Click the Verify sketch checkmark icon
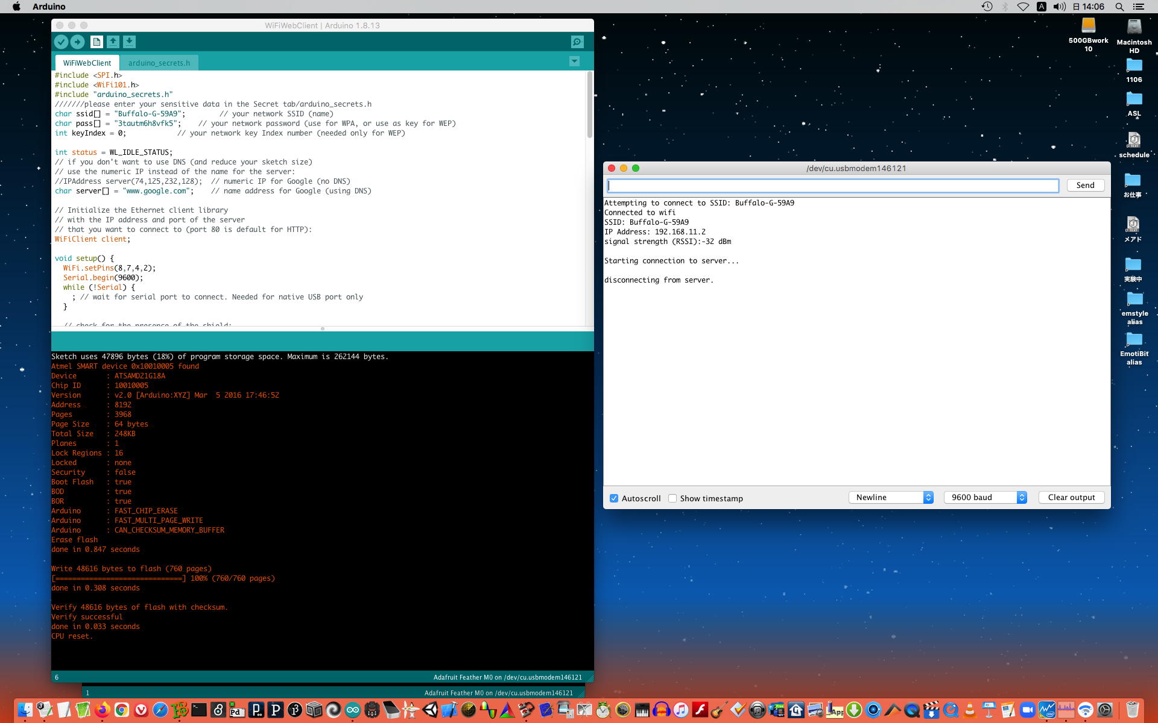Screen dimensions: 1158x723 [x=61, y=42]
